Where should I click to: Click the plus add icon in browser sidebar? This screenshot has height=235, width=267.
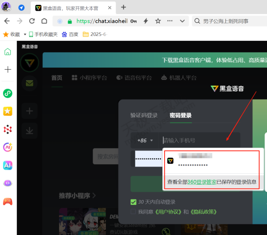(x=8, y=69)
